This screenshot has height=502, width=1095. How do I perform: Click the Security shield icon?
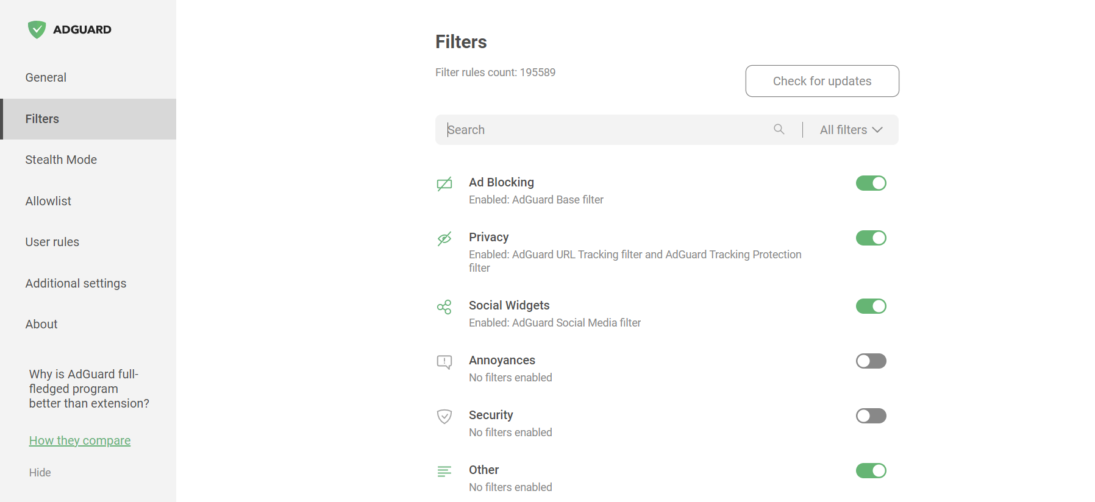(x=444, y=416)
